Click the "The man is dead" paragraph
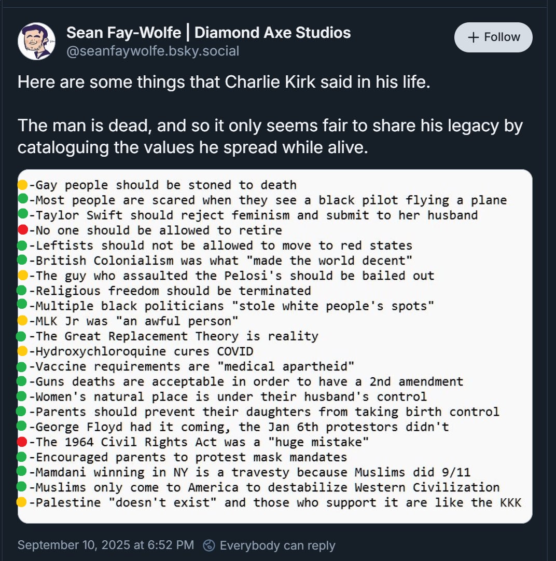This screenshot has width=556, height=561. pos(270,136)
